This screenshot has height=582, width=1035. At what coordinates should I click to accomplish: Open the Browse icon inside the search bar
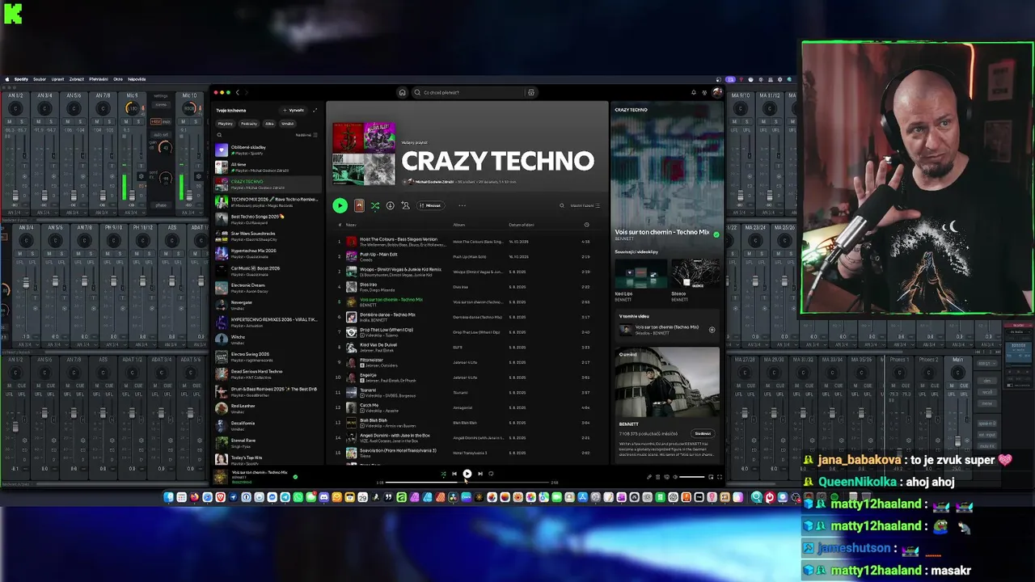[x=530, y=92]
